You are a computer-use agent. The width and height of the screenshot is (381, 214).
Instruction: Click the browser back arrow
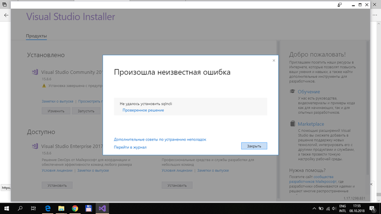[x=6, y=15]
